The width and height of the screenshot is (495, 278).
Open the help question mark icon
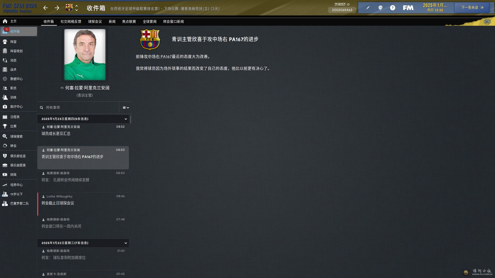point(392,8)
